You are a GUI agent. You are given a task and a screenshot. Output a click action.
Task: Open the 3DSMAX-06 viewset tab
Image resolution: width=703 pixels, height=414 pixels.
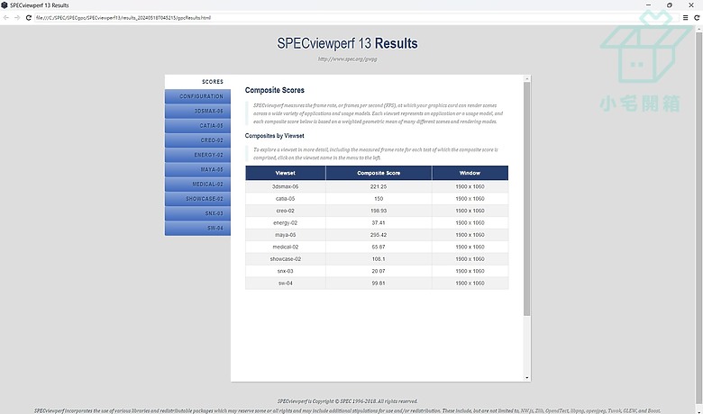pyautogui.click(x=197, y=111)
